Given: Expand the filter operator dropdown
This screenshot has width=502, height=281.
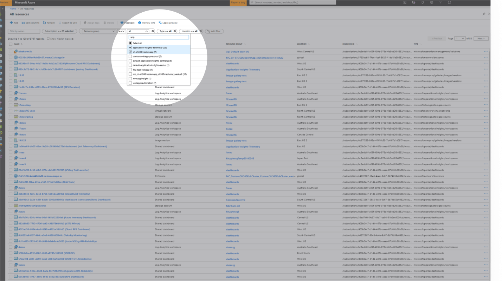Looking at the screenshot, I should pos(122,31).
